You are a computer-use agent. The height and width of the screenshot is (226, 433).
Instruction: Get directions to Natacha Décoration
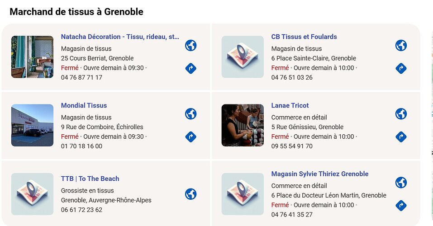coord(191,69)
